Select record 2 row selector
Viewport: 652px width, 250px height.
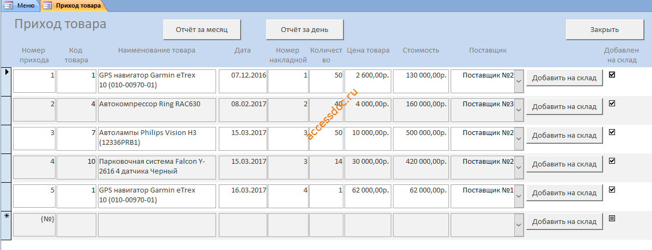pos(6,110)
